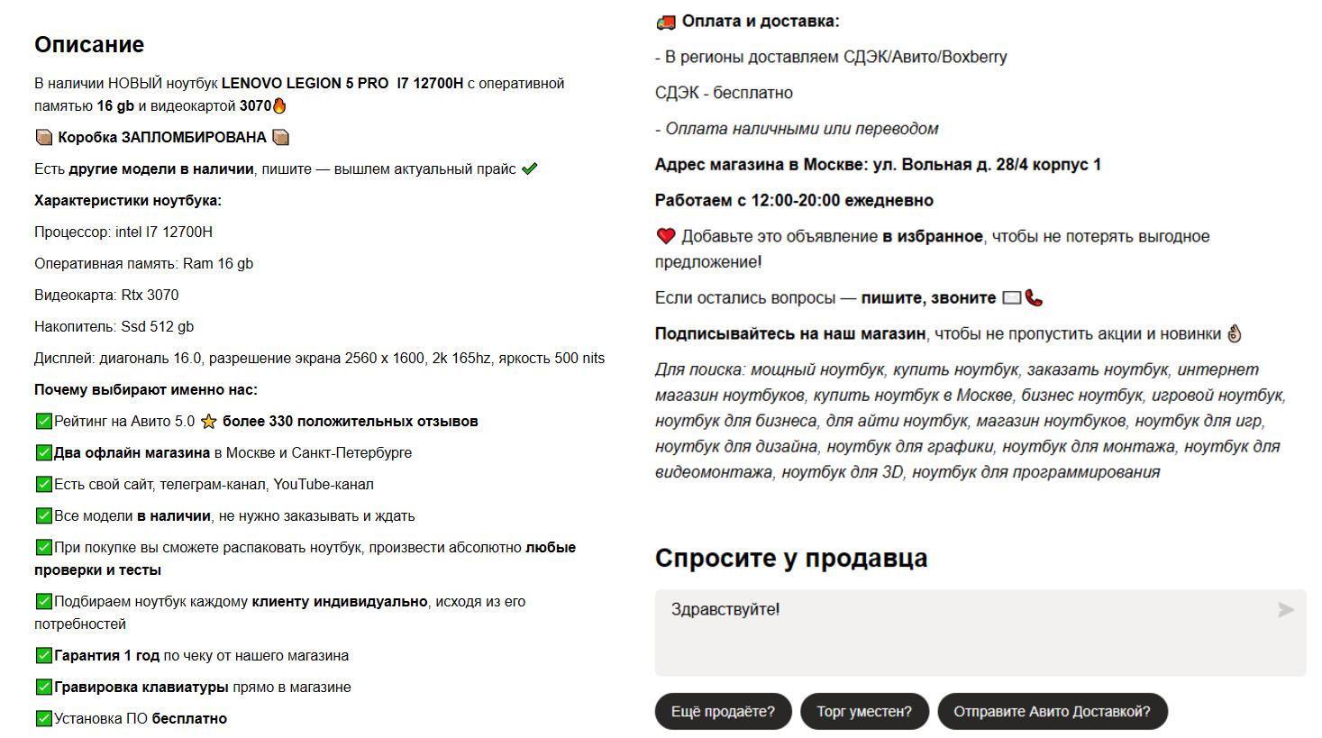The width and height of the screenshot is (1322, 738).
Task: Click the green checkmark after актуальный прайс
Action: point(530,169)
